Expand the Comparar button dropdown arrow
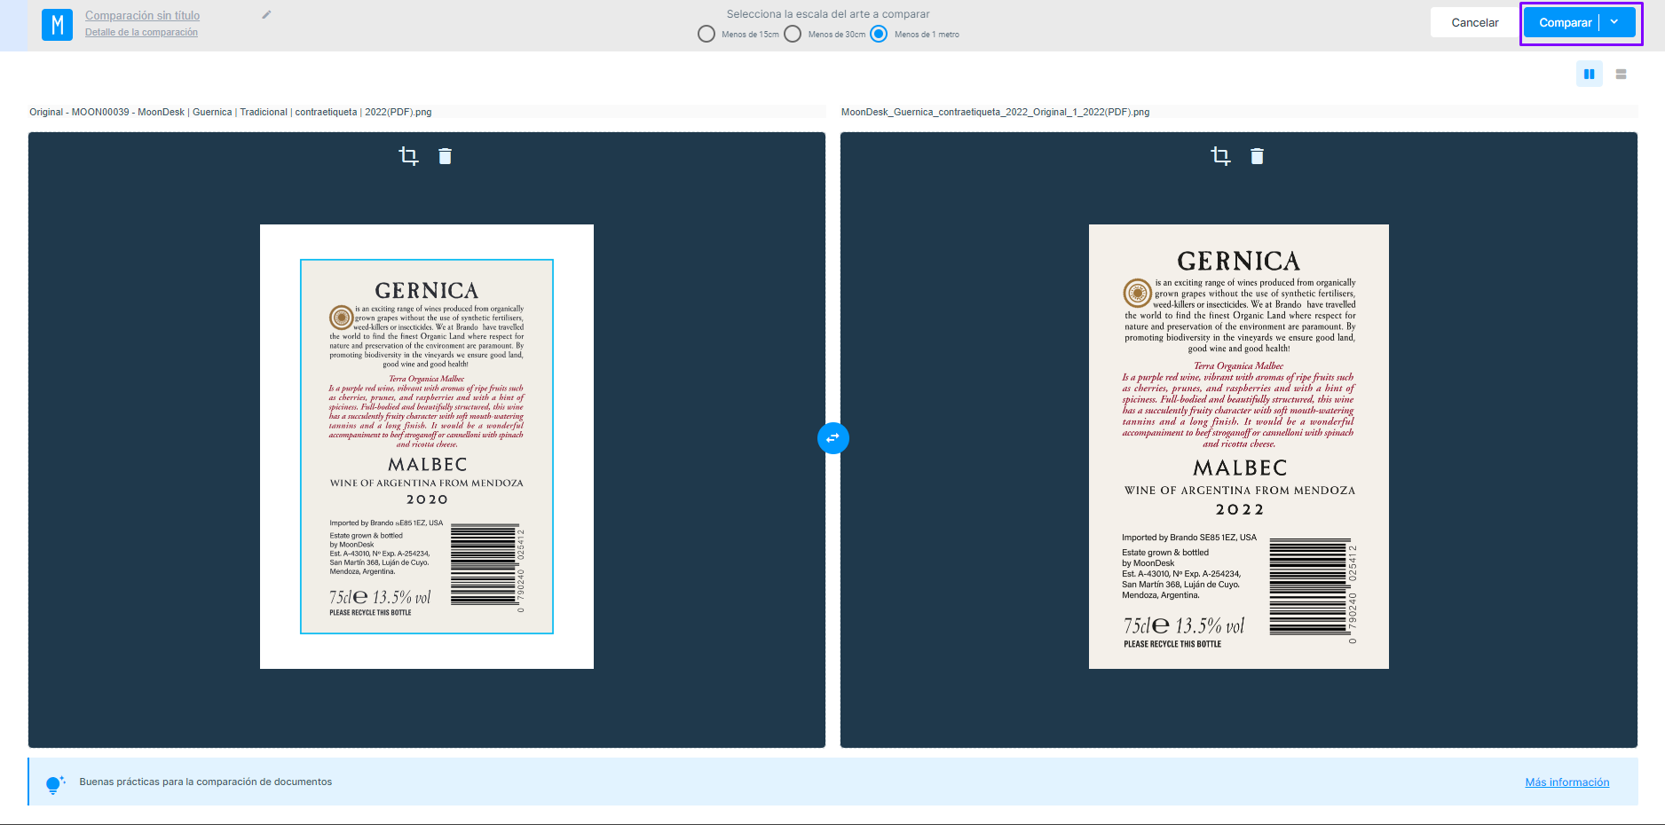 click(1614, 23)
